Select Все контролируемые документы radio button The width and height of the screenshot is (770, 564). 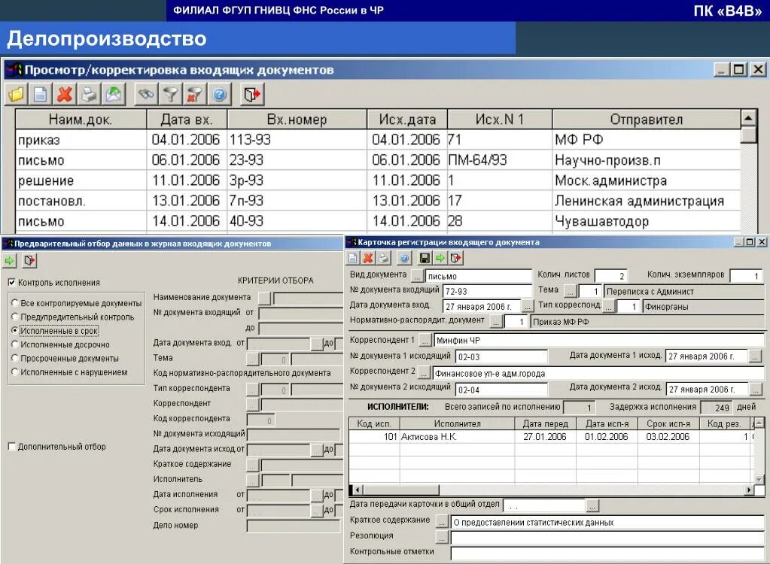pos(15,304)
